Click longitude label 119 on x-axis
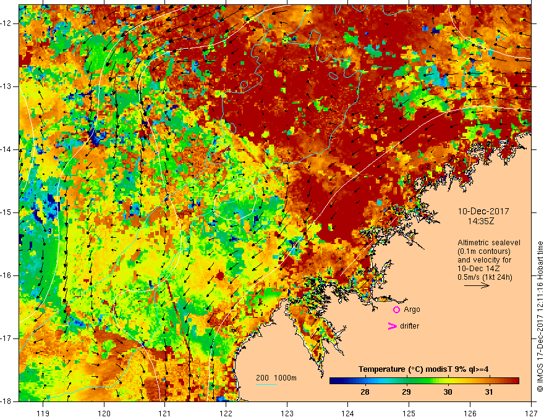Viewport: 544px width, 420px height. point(43,413)
